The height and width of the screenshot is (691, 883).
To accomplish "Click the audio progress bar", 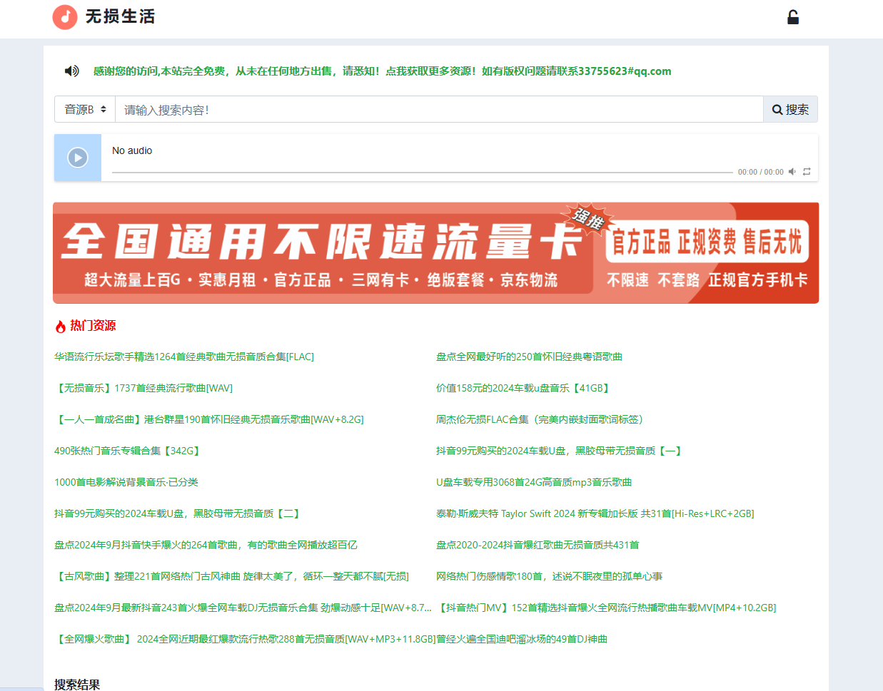I will coord(425,171).
